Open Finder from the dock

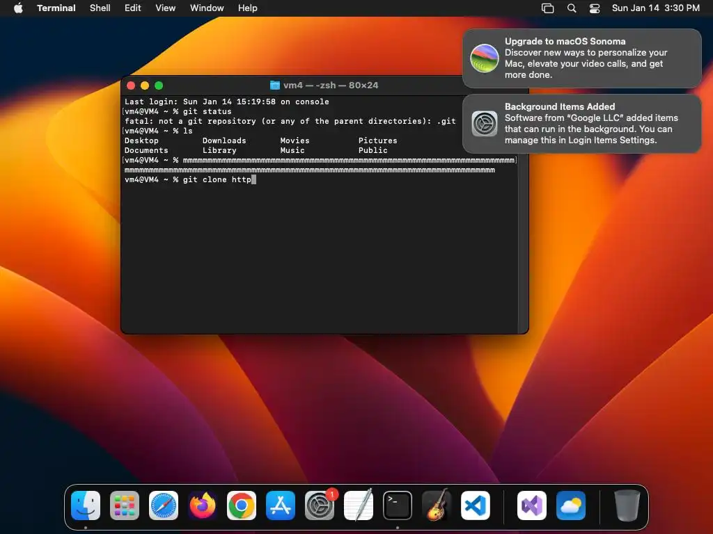86,505
